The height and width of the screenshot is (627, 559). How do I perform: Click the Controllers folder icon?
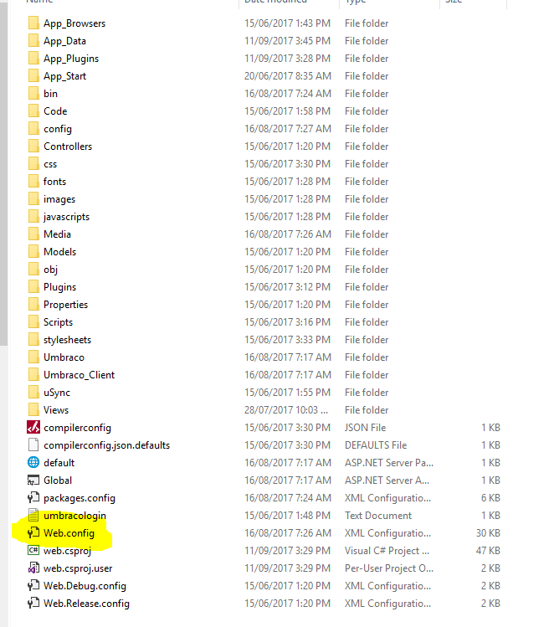(x=33, y=146)
